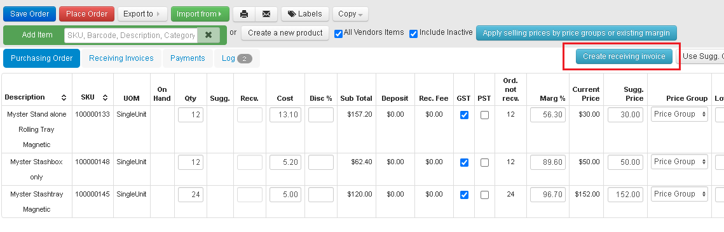Click Recv. field for SKU 100000148
The width and height of the screenshot is (724, 232).
250,162
